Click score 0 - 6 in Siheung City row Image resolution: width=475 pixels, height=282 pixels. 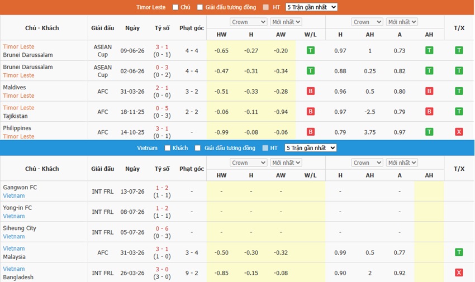162,228
